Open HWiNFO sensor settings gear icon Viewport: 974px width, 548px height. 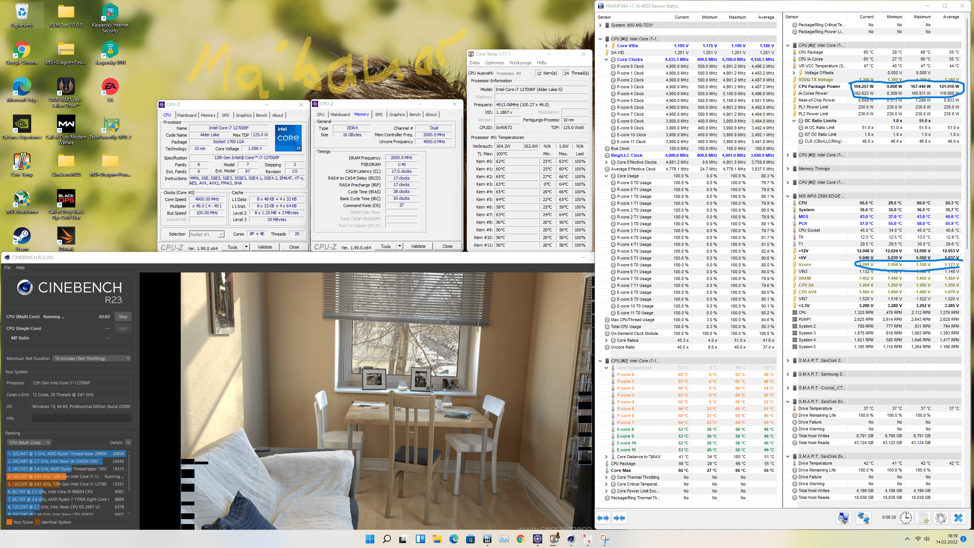941,518
